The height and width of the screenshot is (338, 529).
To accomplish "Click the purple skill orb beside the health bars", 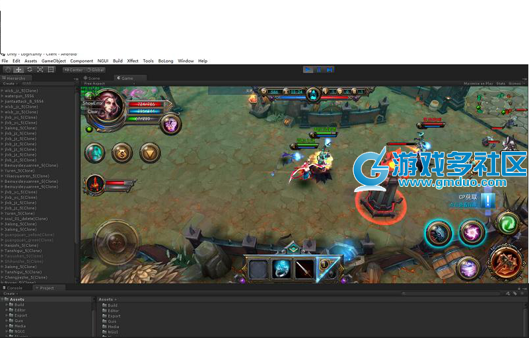I will (x=170, y=125).
